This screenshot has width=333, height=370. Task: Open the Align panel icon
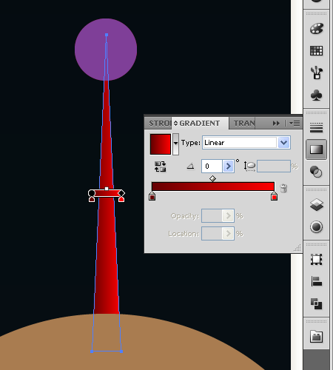tap(316, 281)
